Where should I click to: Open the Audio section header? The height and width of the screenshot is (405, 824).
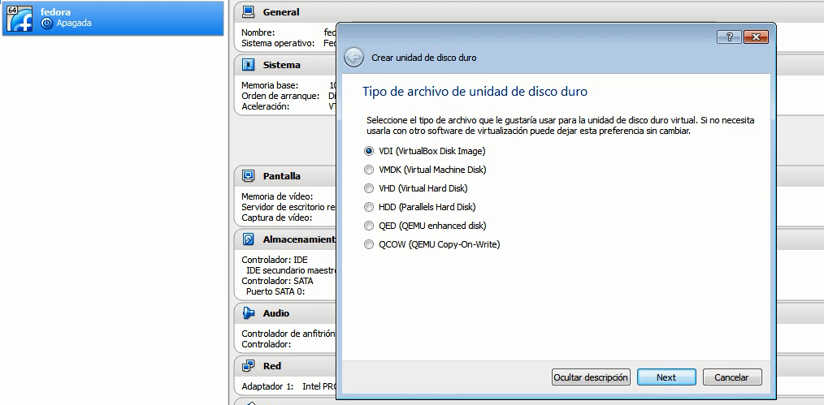276,313
